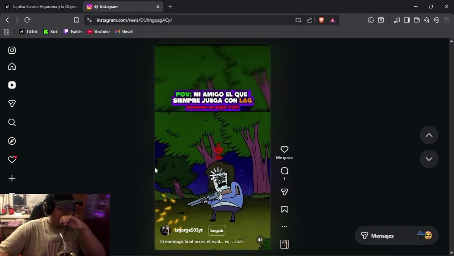Image resolution: width=454 pixels, height=256 pixels.
Task: Go back in the browser
Action: pyautogui.click(x=7, y=20)
